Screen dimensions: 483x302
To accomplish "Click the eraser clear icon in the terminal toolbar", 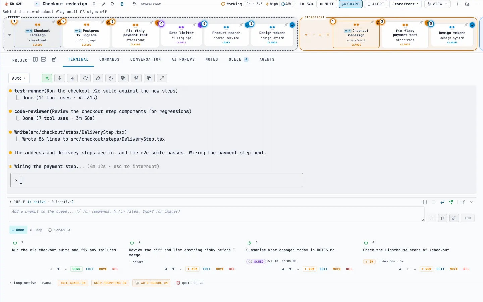I will pos(98,78).
